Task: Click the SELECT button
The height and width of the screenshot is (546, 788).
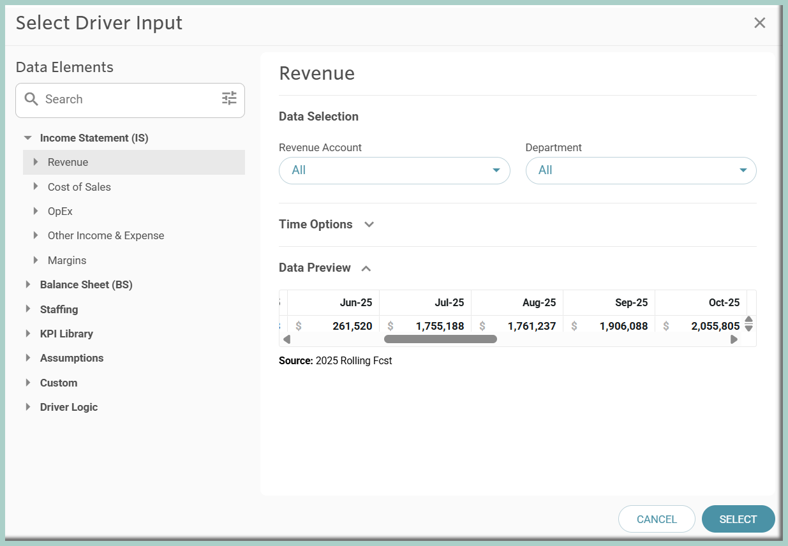Action: (738, 519)
